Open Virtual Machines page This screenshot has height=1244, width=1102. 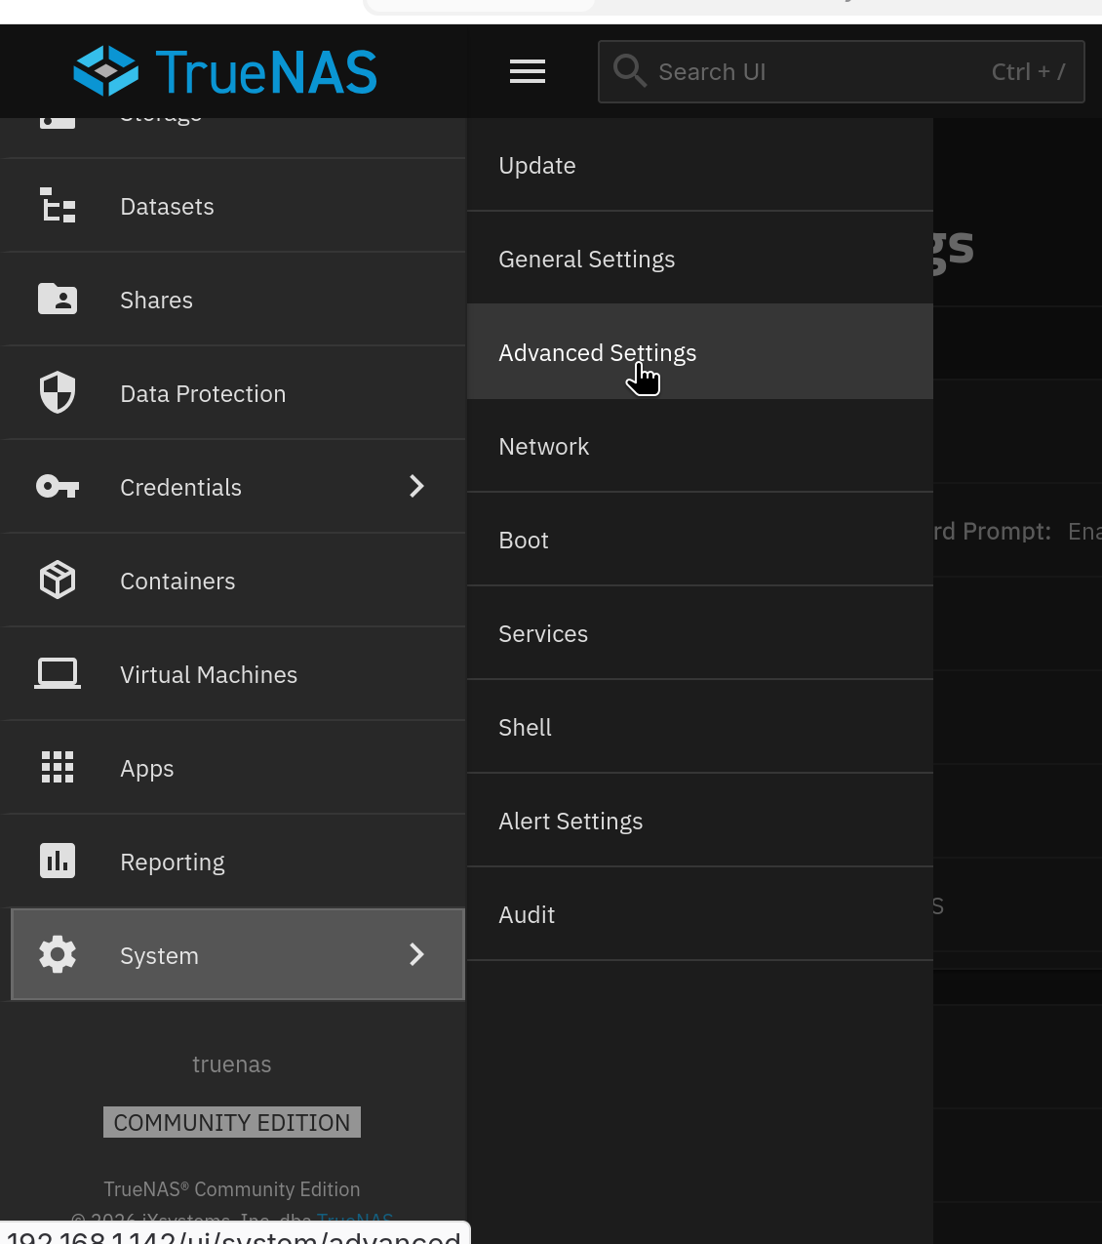(234, 674)
